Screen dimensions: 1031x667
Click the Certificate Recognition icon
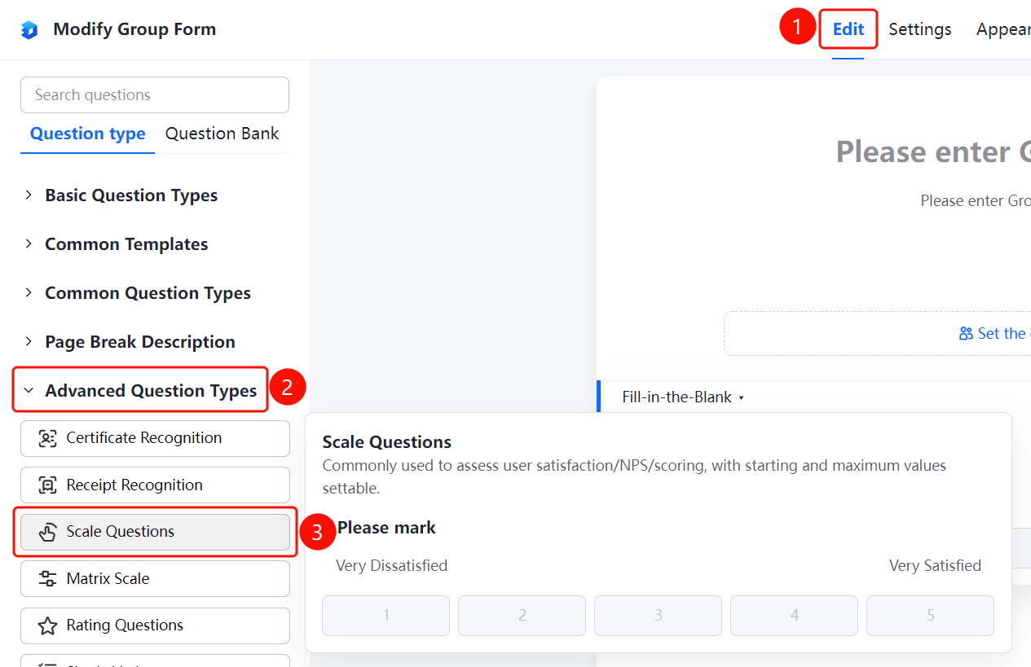pyautogui.click(x=47, y=438)
